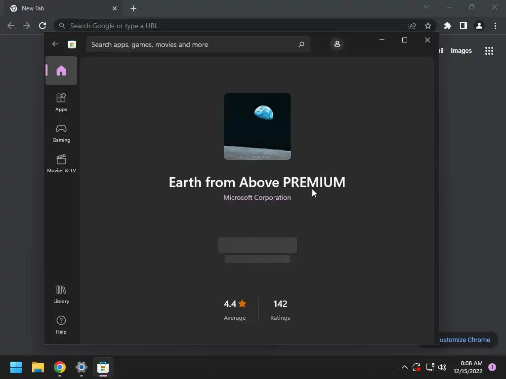Bookmark this tab with star icon
This screenshot has width=506, height=379.
click(x=428, y=26)
